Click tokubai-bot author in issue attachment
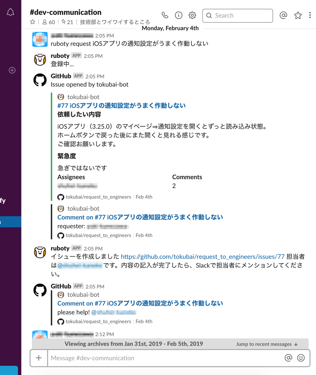Image resolution: width=316 pixels, height=375 pixels. pyautogui.click(x=83, y=97)
